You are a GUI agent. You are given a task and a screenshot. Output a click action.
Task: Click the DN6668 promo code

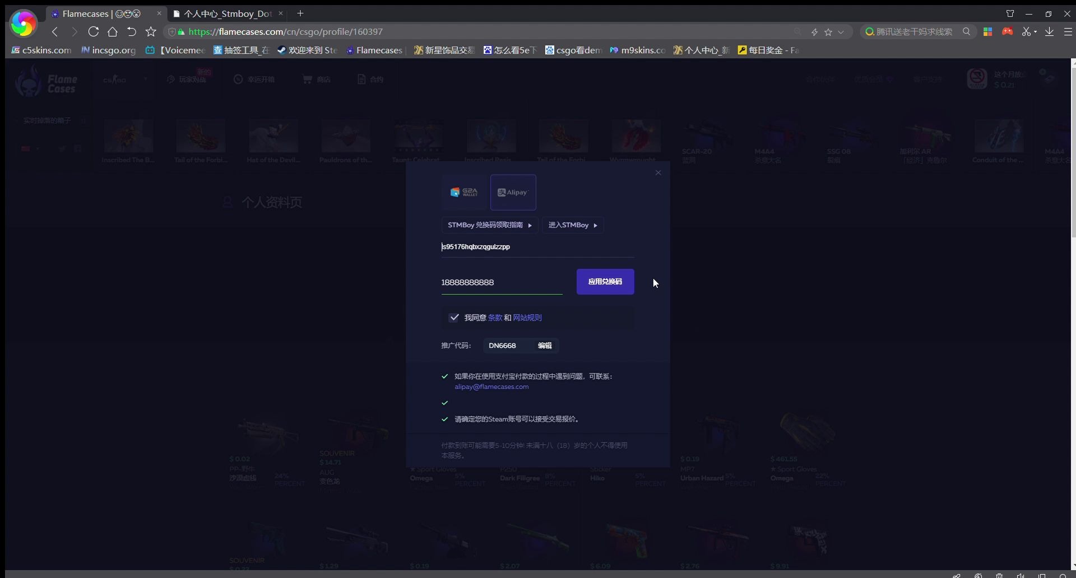(502, 346)
